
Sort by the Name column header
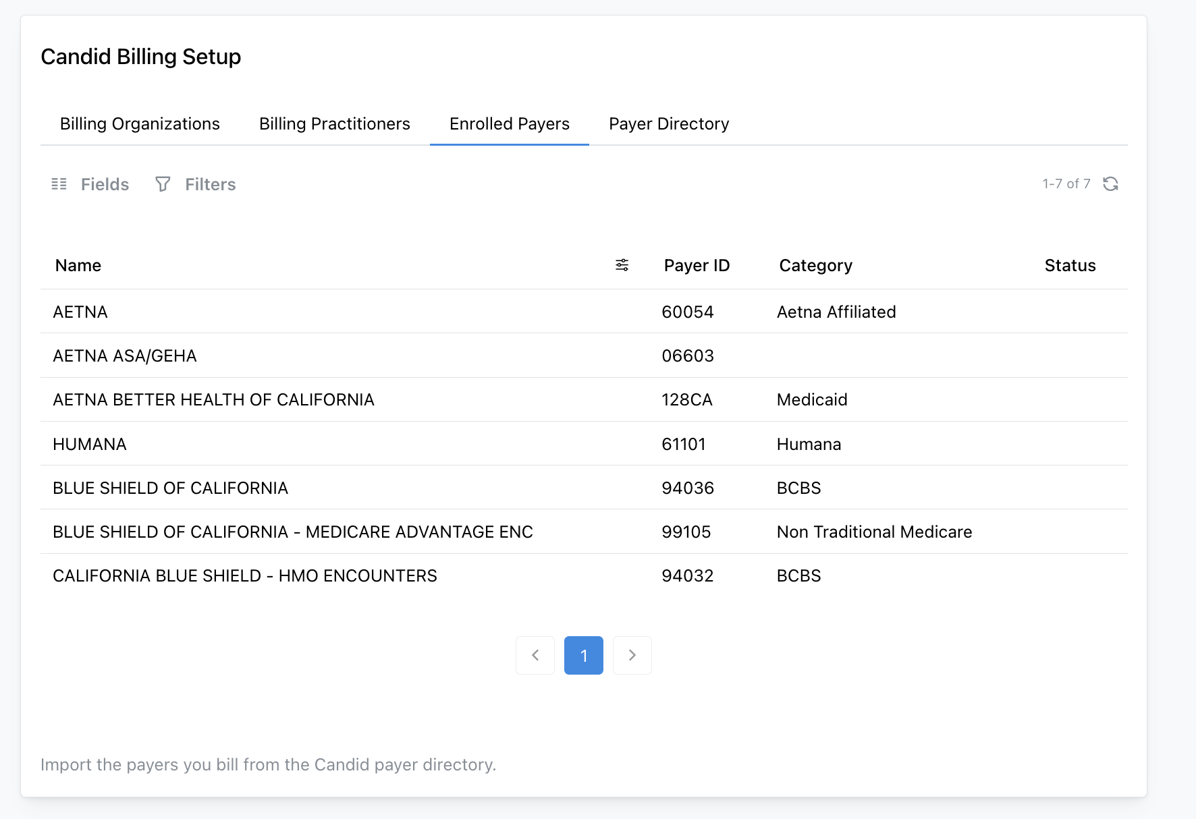[78, 265]
